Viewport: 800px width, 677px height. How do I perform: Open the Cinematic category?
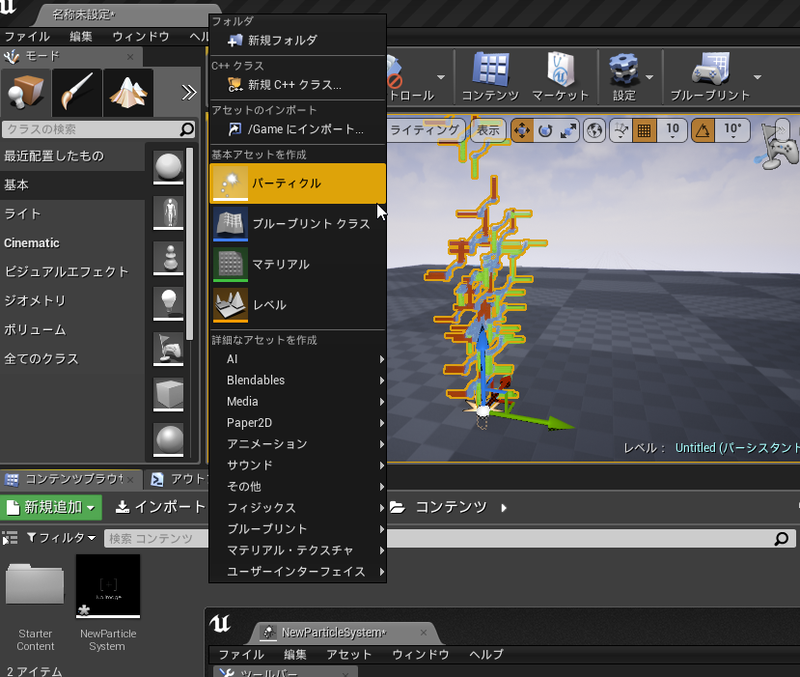(72, 243)
